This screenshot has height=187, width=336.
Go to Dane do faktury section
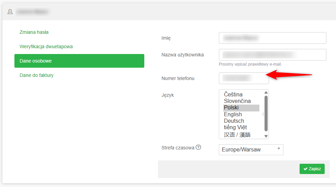pyautogui.click(x=36, y=75)
